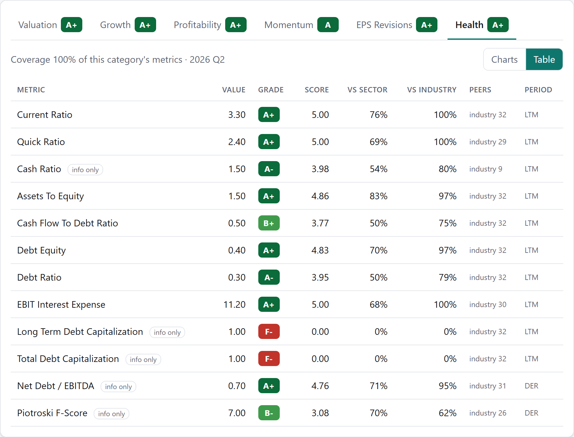Click the 11.20 value for EBIT Interest Expense

pyautogui.click(x=234, y=305)
